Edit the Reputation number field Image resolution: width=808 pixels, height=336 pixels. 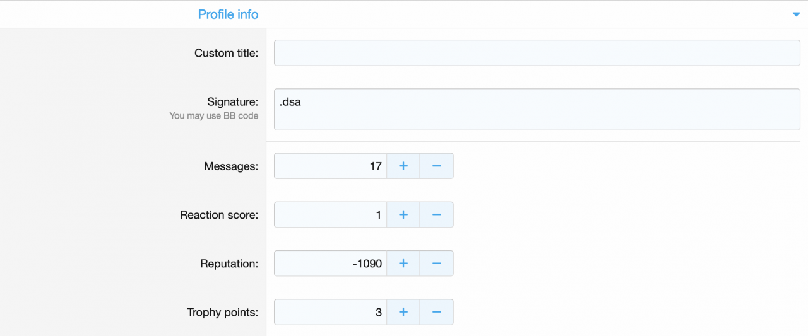coord(330,264)
